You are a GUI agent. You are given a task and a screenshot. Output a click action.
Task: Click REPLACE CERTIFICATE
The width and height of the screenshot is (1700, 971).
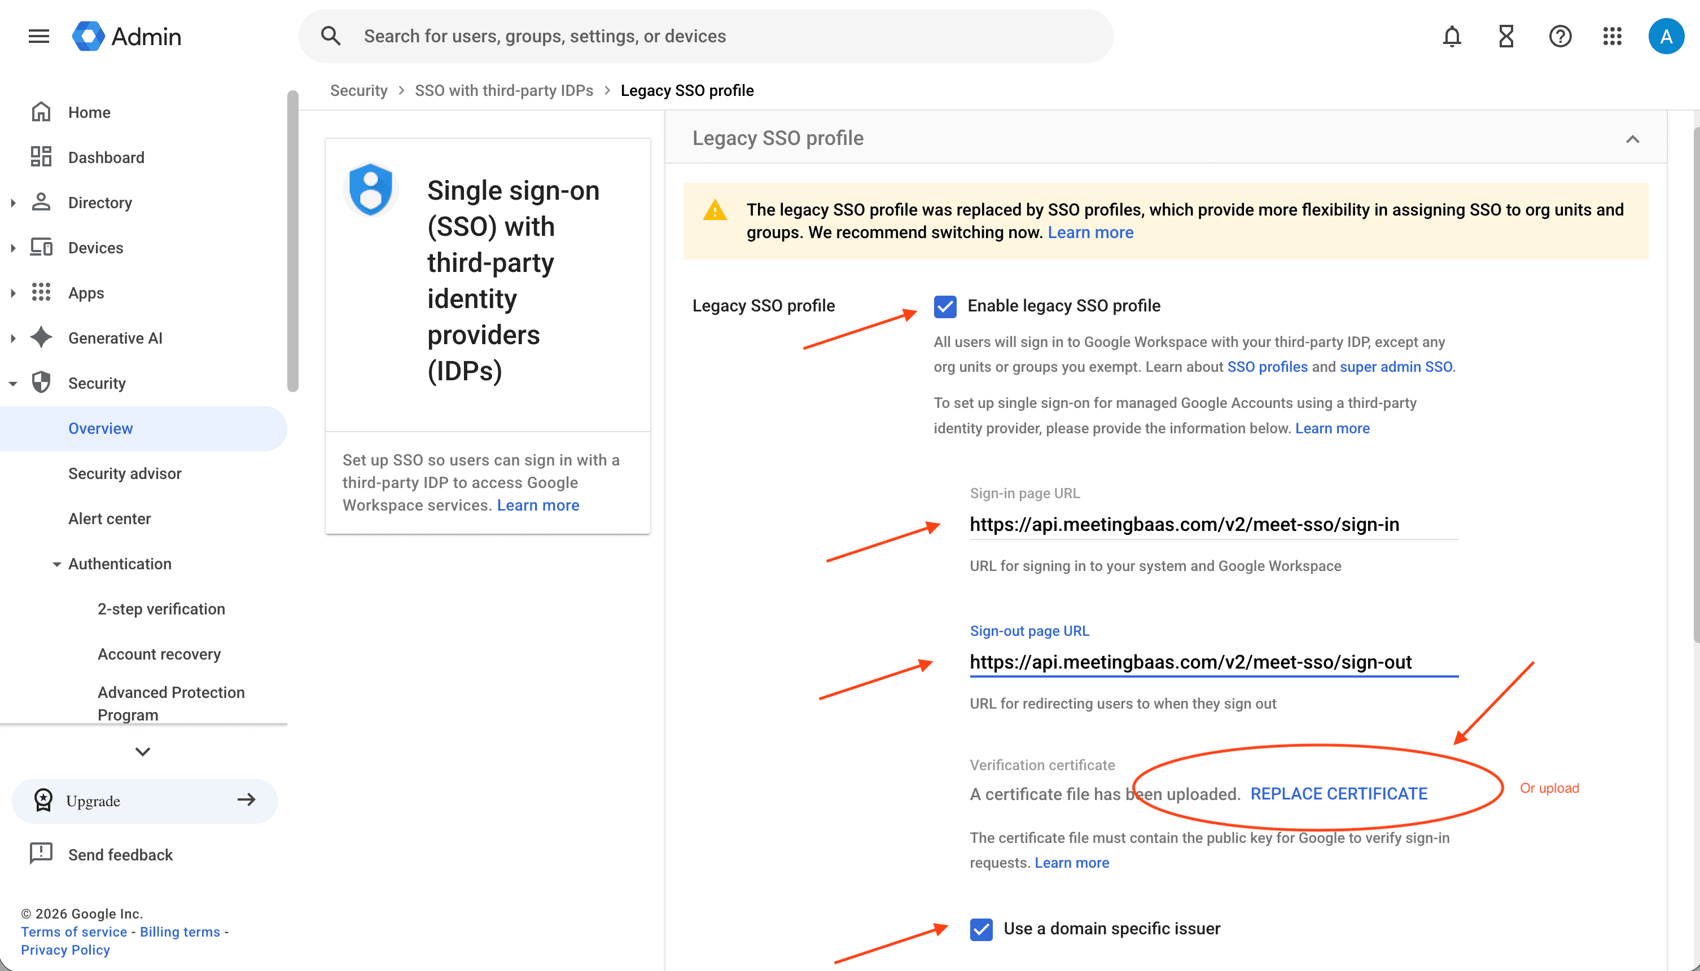(x=1339, y=794)
